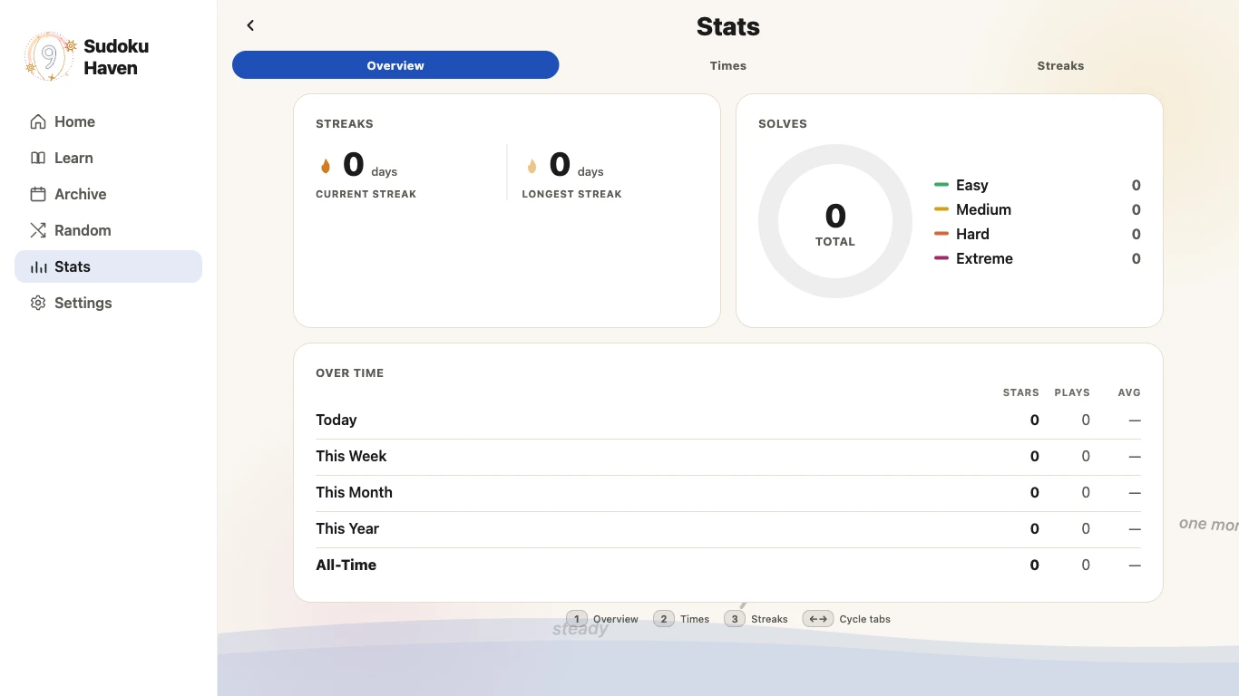The width and height of the screenshot is (1239, 696).
Task: Click the This Month row label
Action: [354, 492]
